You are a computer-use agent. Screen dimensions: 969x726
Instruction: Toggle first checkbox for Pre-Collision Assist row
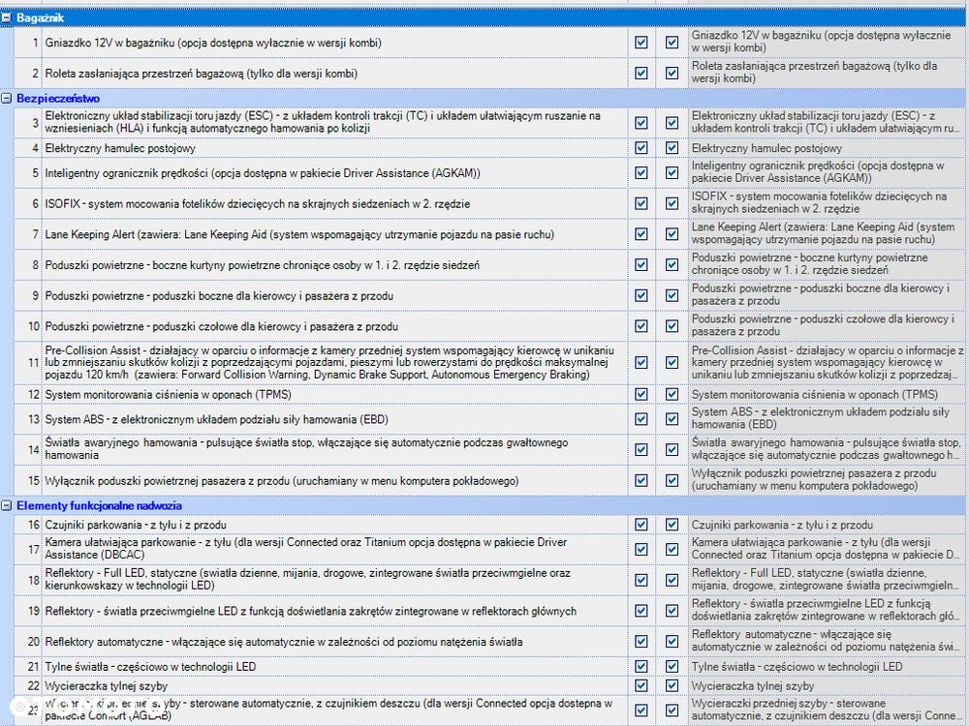point(641,362)
